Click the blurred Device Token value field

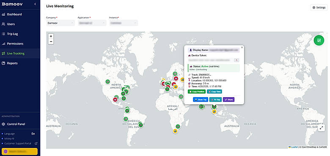[211, 60]
